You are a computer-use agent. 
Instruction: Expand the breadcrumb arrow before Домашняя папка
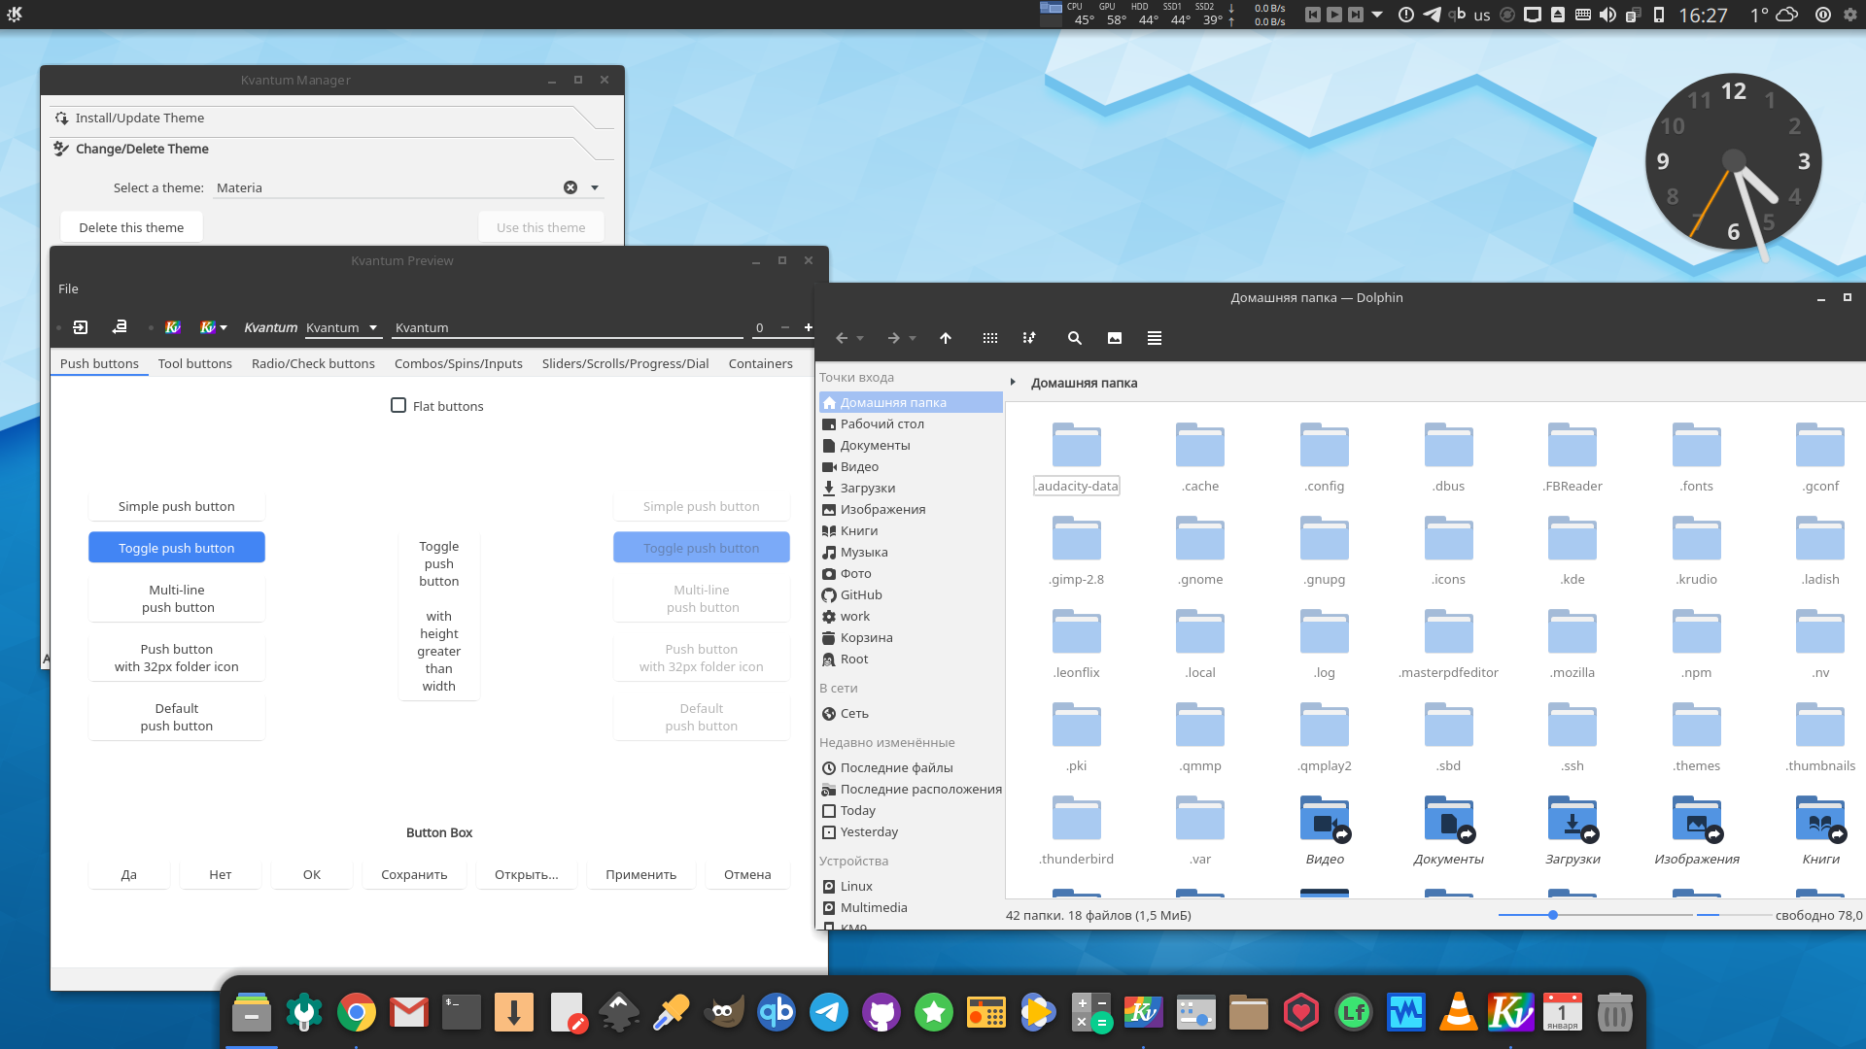[x=1013, y=382]
